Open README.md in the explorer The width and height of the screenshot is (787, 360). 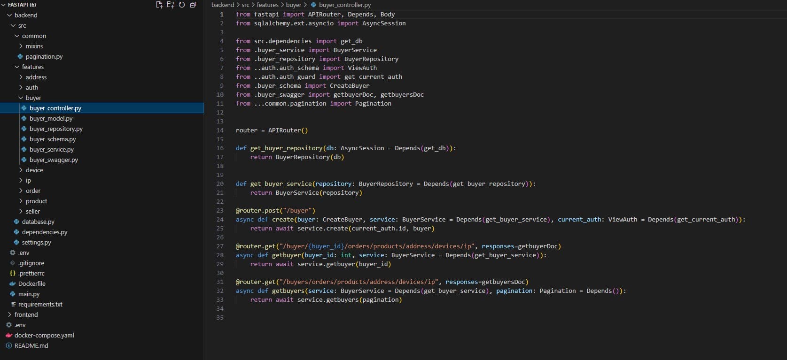coord(31,345)
